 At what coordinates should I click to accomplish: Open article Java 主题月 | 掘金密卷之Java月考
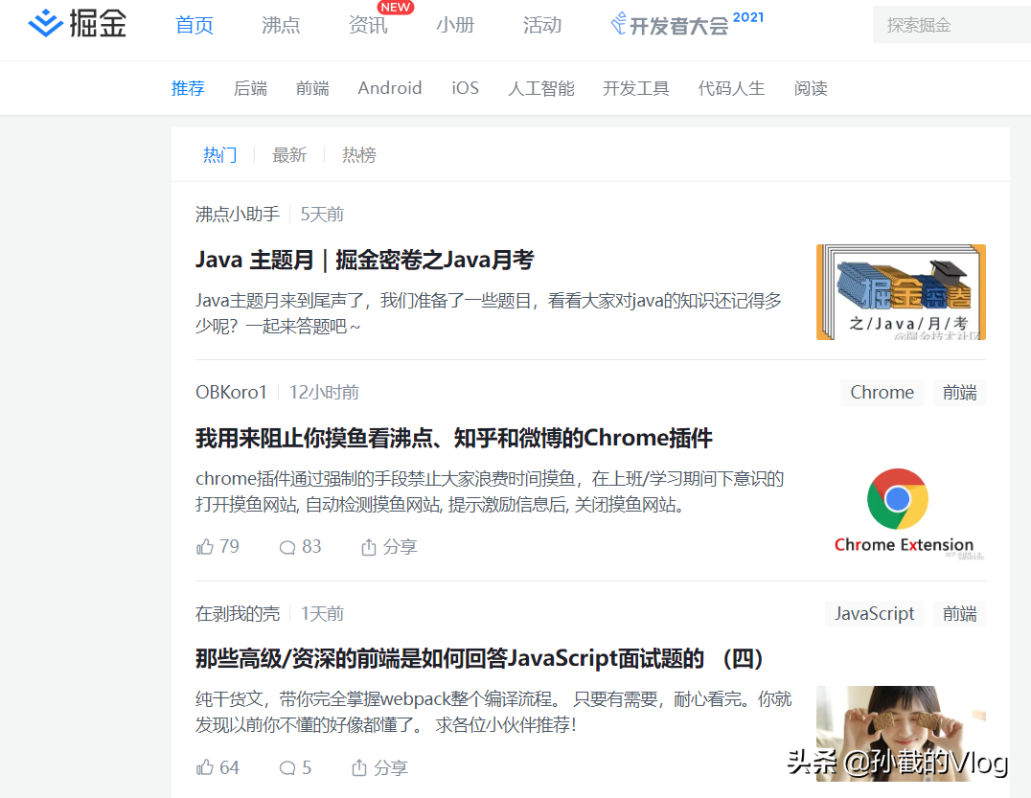(364, 261)
